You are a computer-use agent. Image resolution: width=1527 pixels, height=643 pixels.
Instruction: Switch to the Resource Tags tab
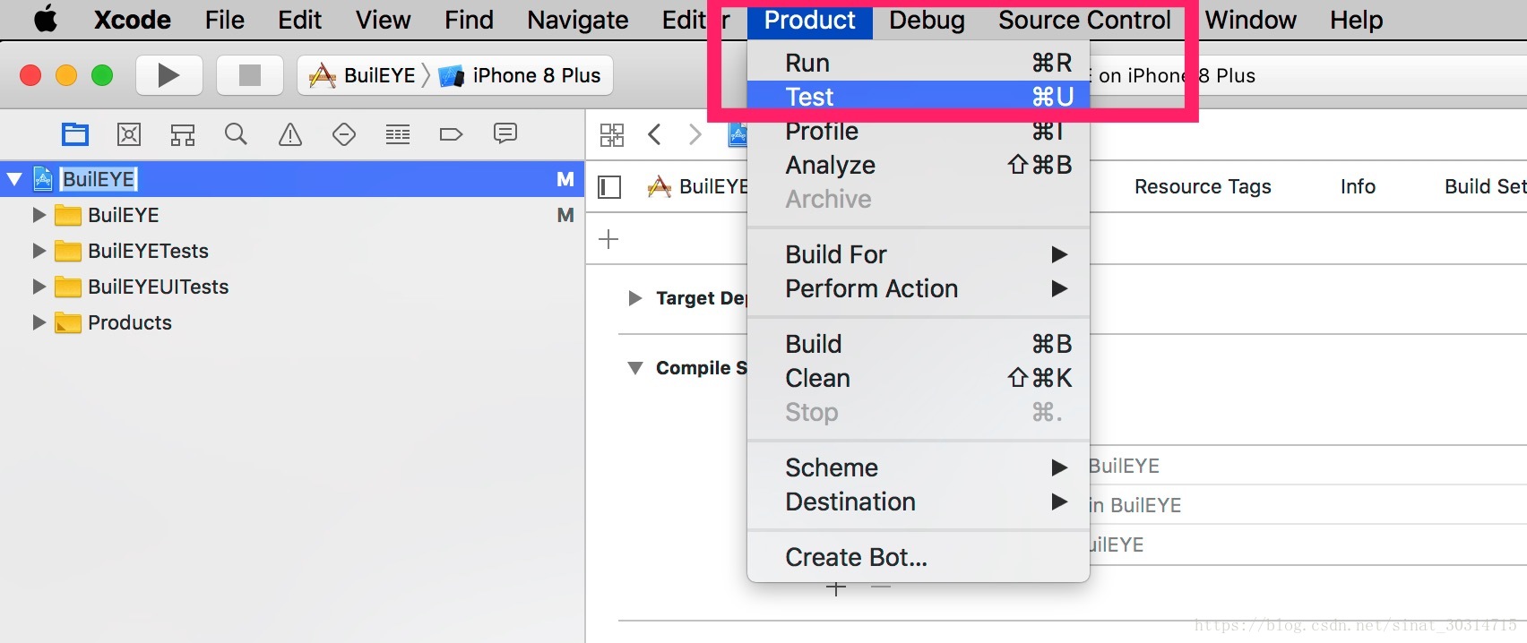(x=1203, y=186)
